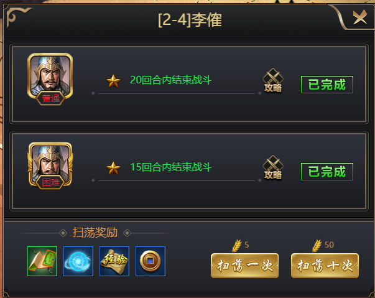Open strategy guide icon for hard difficulty

pyautogui.click(x=273, y=167)
